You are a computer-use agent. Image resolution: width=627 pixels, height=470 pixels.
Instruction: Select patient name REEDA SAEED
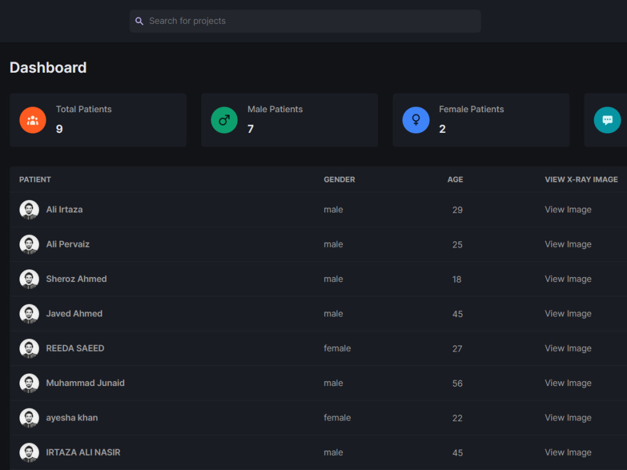tap(75, 348)
